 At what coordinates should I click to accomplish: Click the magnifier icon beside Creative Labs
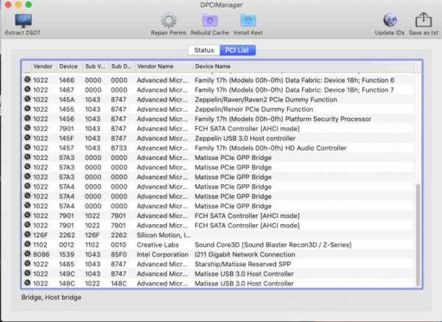click(27, 245)
